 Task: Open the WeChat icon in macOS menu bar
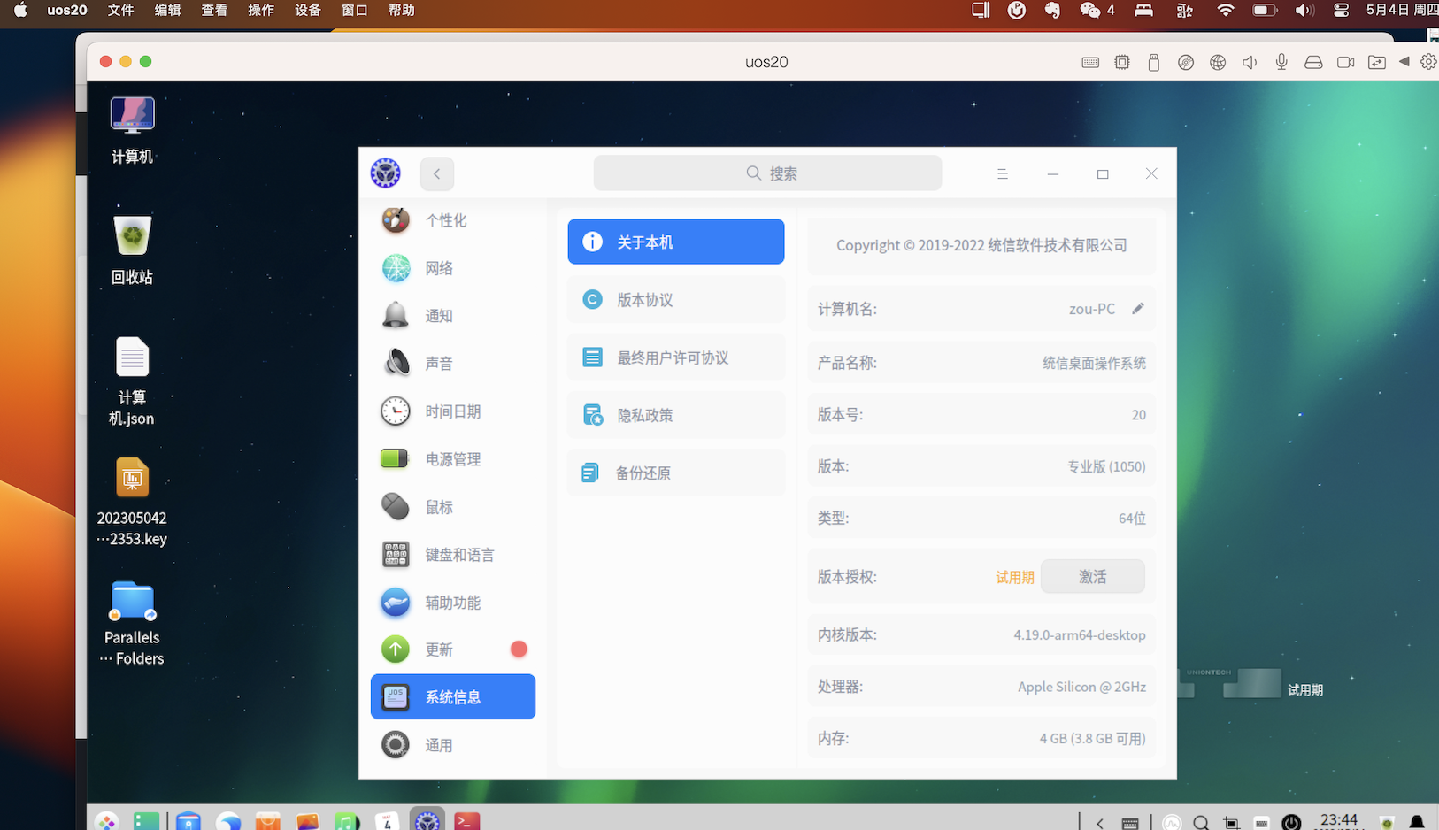coord(1089,11)
